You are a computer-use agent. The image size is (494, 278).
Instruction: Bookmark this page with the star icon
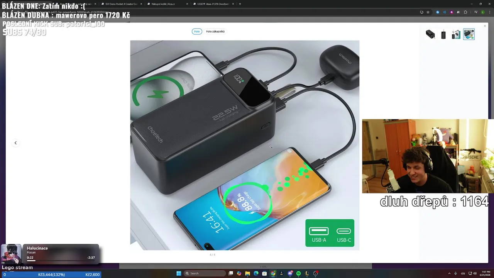point(428,12)
